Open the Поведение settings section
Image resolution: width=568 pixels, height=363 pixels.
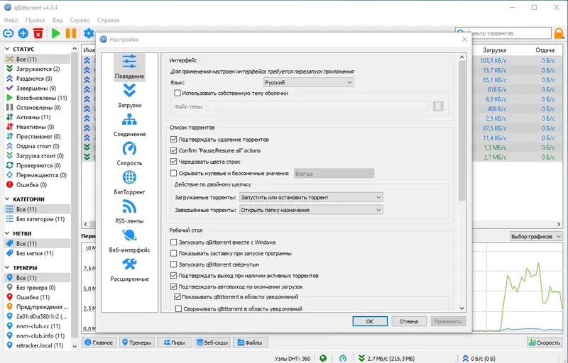pyautogui.click(x=129, y=67)
